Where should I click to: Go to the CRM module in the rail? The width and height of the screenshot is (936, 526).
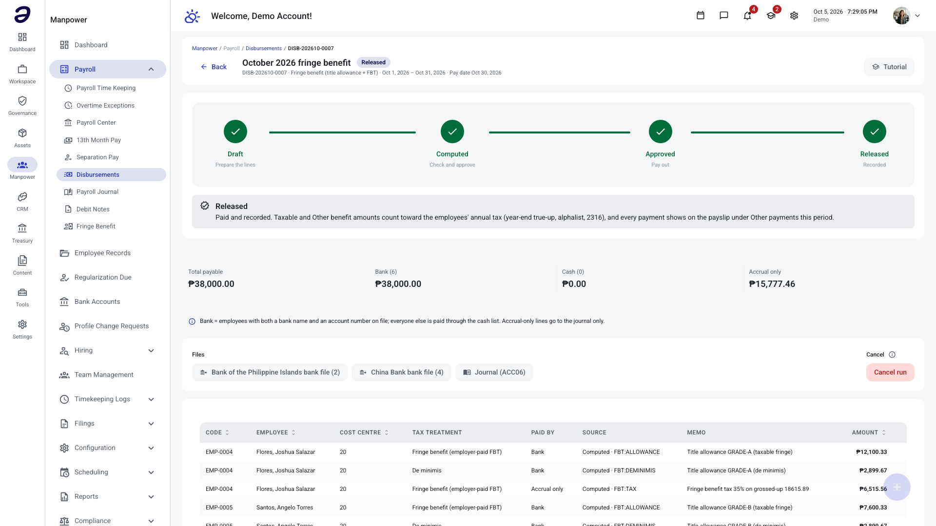point(22,202)
